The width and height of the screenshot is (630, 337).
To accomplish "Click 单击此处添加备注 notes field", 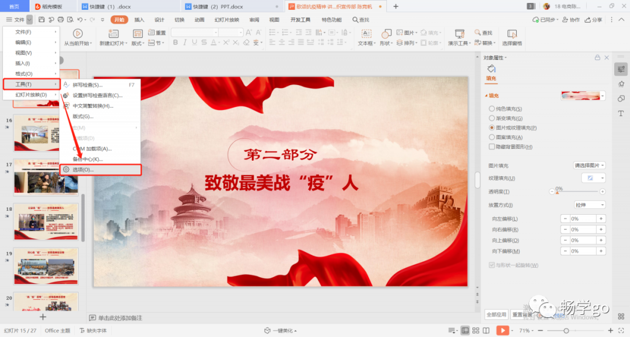I will click(120, 318).
